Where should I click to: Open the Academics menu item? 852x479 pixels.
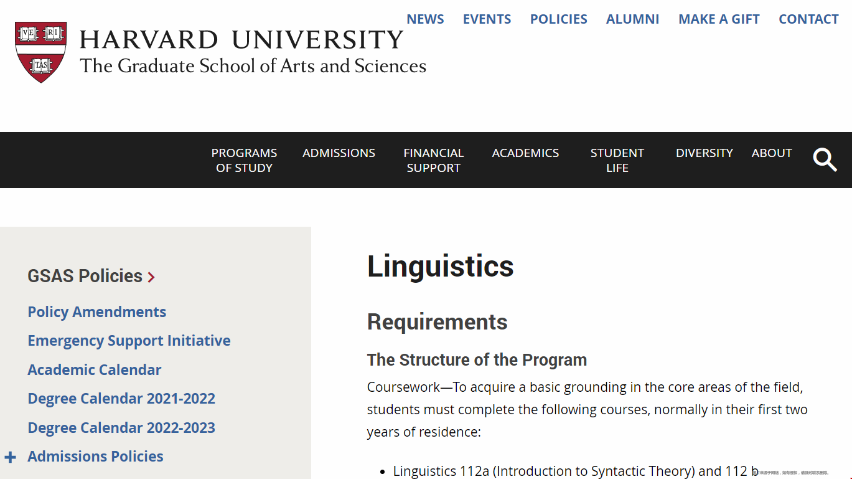[525, 153]
